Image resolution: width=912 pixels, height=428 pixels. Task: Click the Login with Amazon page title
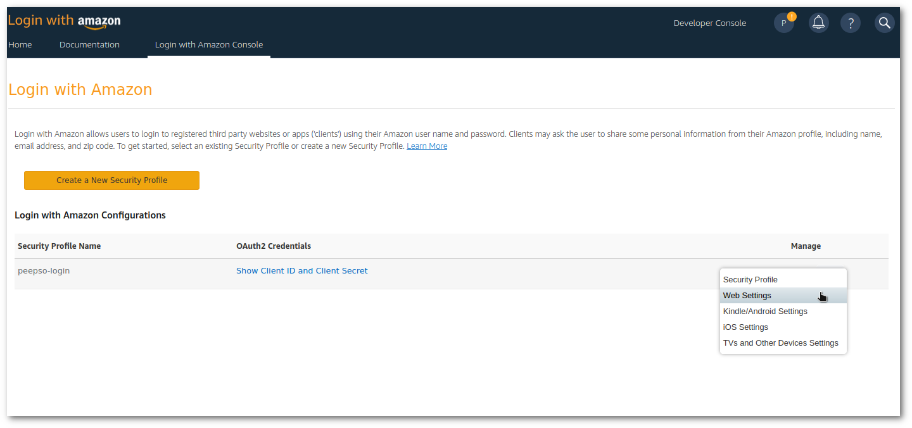(80, 90)
